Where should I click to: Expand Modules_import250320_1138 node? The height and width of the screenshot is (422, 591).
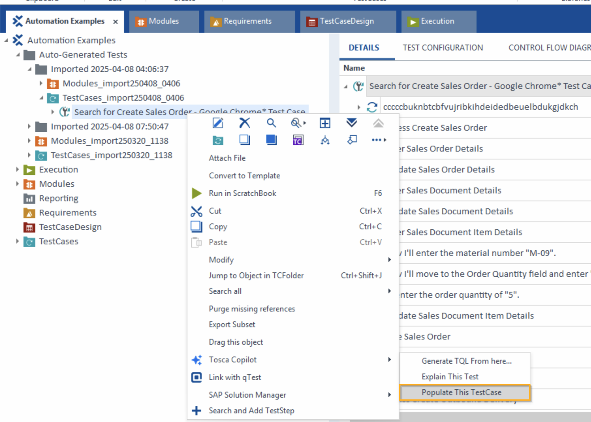pos(29,141)
